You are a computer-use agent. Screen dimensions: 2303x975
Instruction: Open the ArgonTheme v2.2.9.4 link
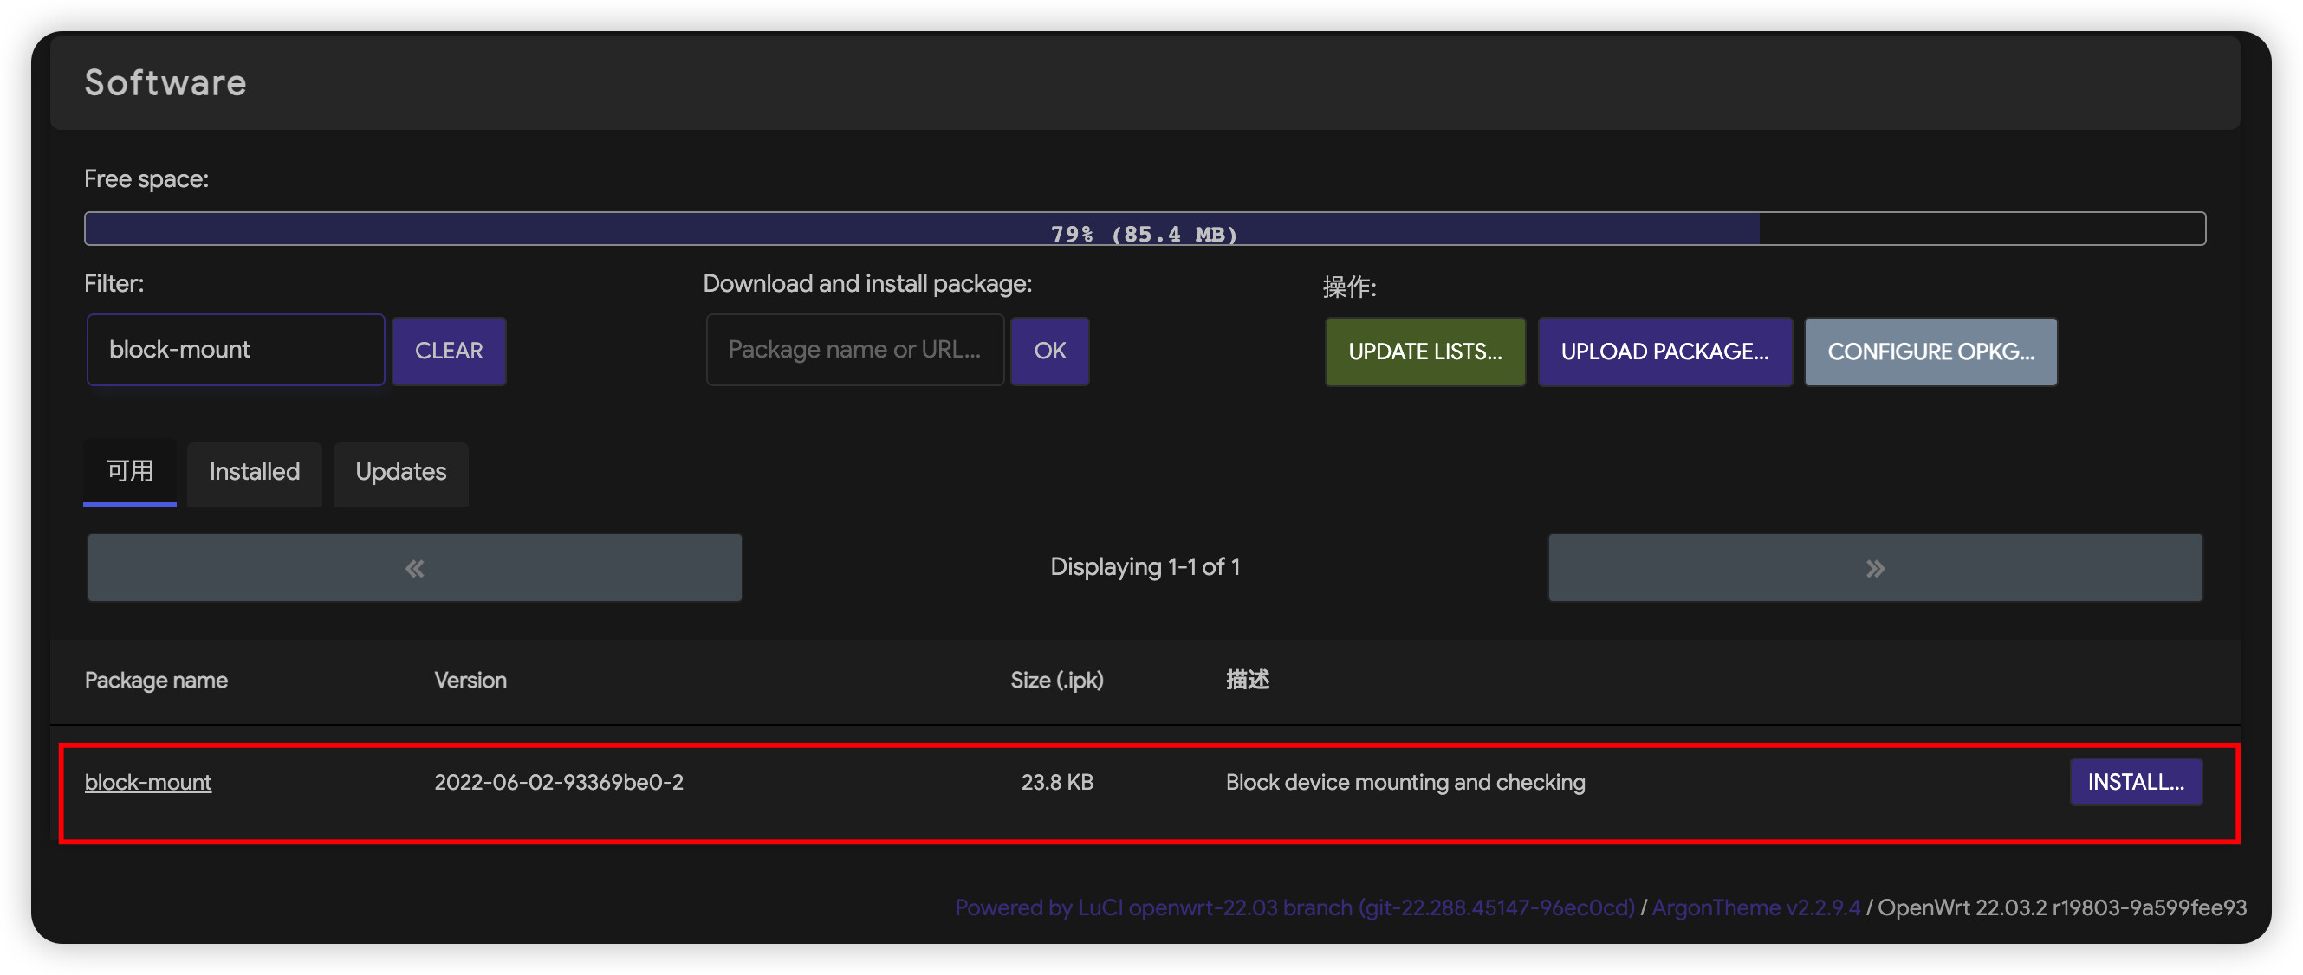(1755, 907)
